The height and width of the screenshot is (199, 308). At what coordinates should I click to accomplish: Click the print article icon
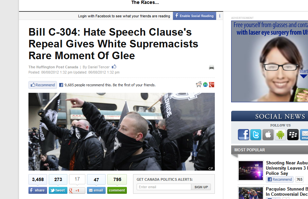[211, 67]
